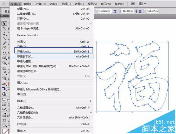Collapse the tools panel double-arrow
Screen dimensions: 176x134
tap(2, 16)
